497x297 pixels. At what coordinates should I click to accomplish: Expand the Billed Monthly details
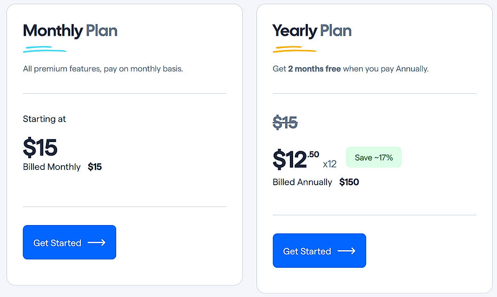pyautogui.click(x=52, y=167)
